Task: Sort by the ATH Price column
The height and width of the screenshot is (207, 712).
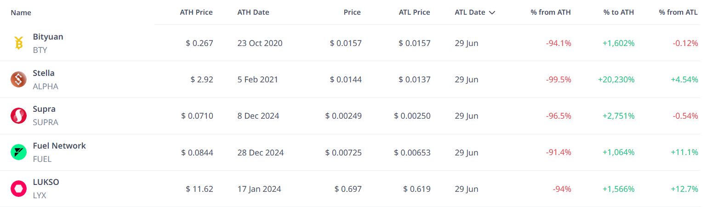Action: click(x=196, y=12)
